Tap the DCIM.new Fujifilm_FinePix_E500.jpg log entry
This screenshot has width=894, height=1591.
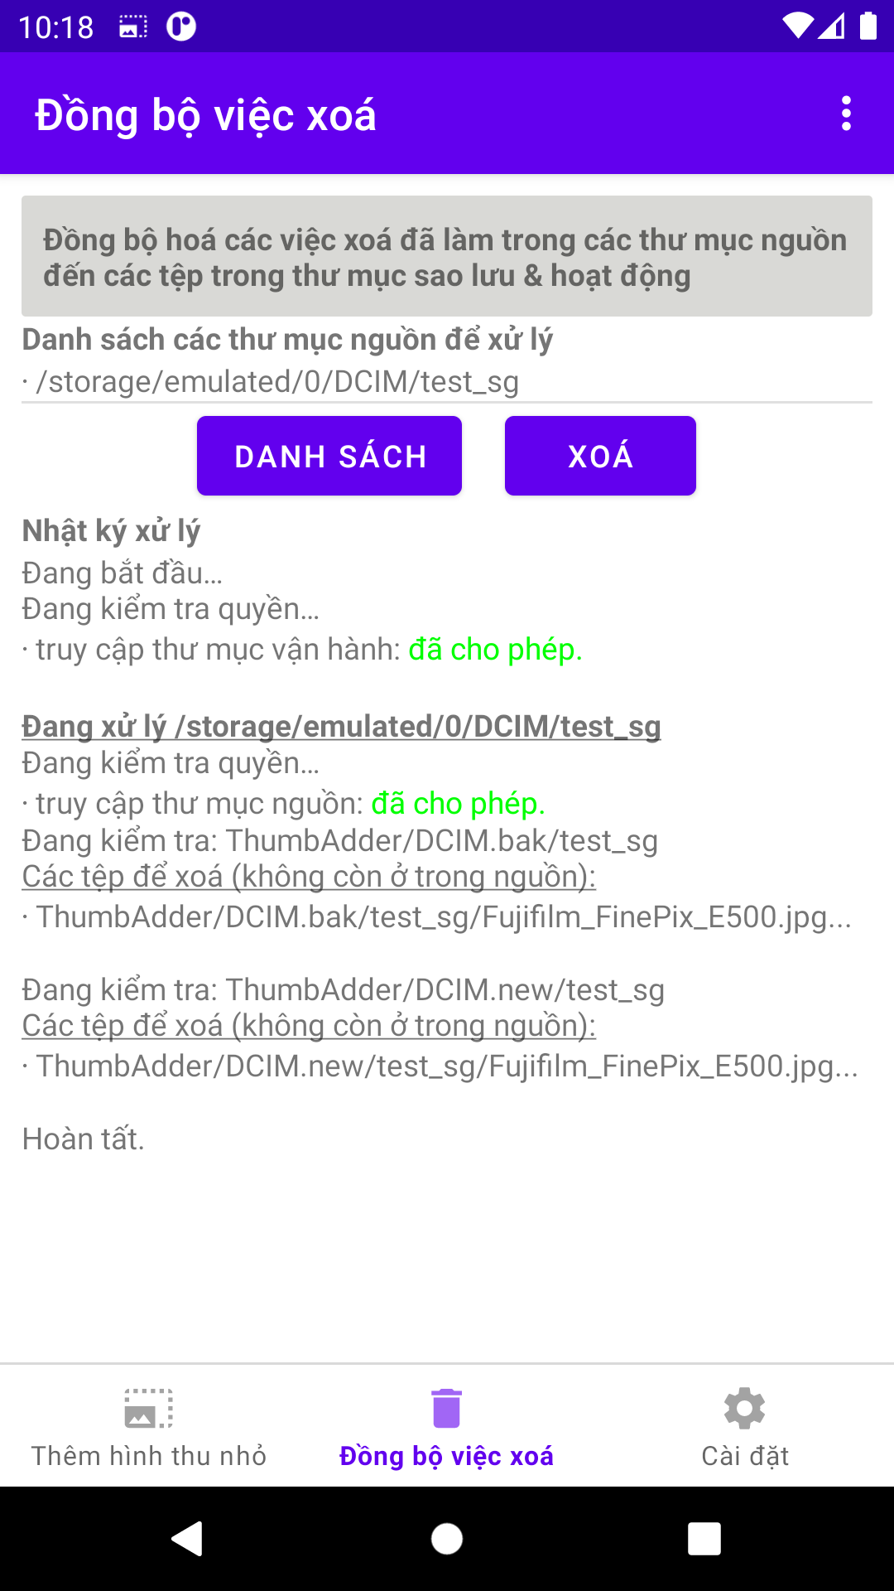click(x=446, y=1066)
